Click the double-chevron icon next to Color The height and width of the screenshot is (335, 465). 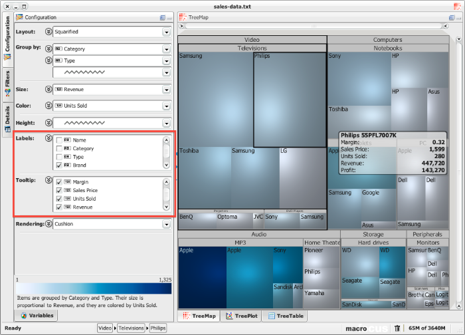point(48,106)
